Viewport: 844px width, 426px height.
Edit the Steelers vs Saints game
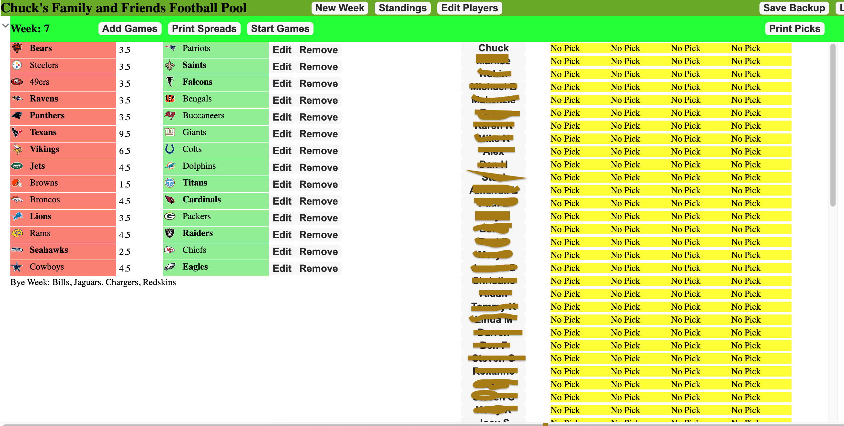[x=282, y=67]
